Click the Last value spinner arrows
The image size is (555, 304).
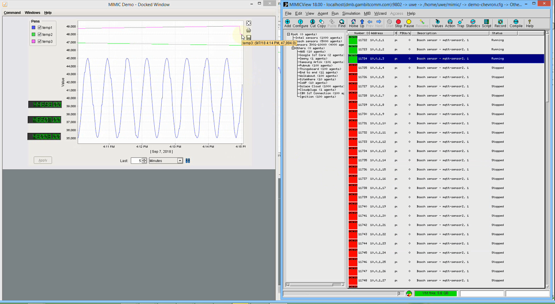pos(144,161)
